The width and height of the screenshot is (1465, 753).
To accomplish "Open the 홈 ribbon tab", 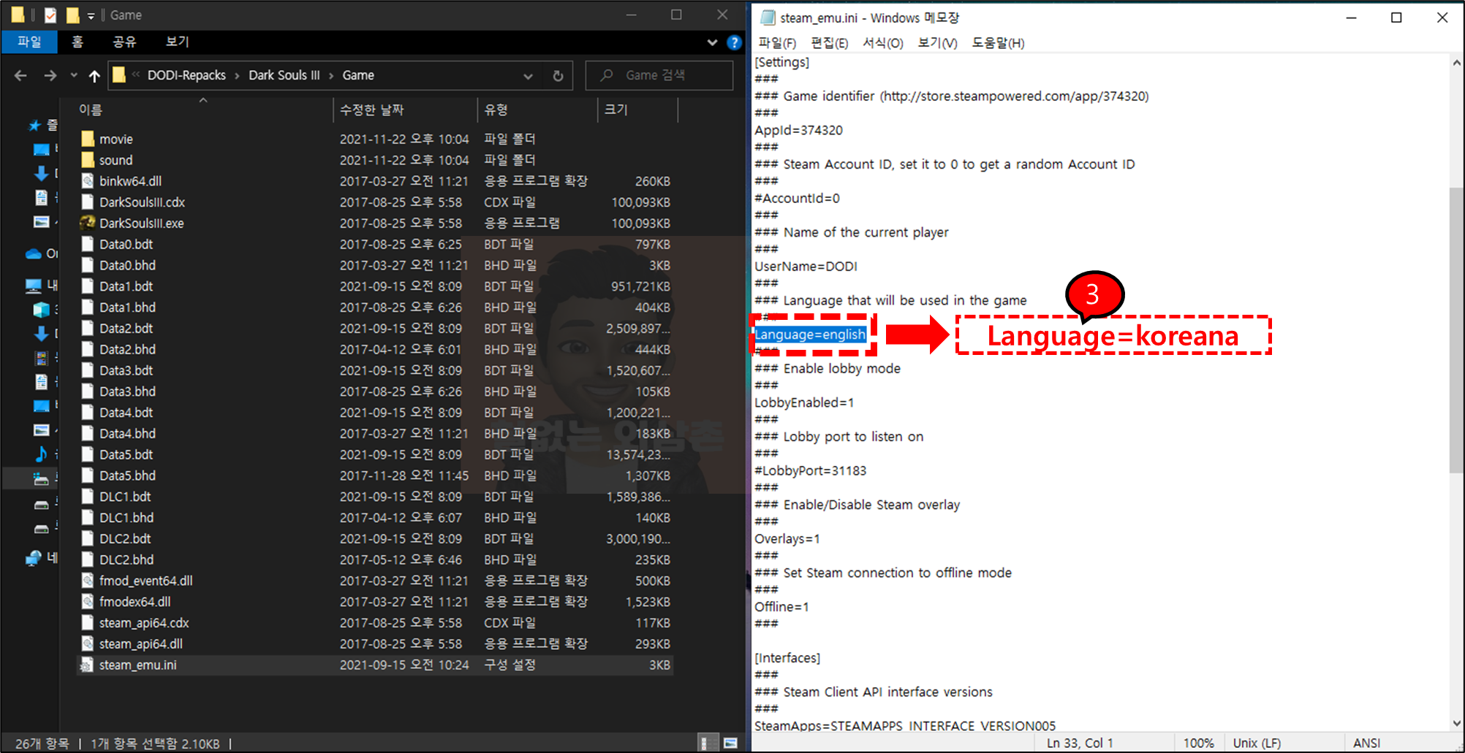I will tap(77, 42).
